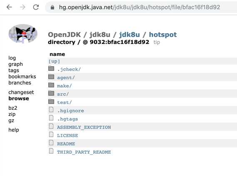The height and width of the screenshot is (176, 237).
Task: Click the browser forward arrow
Action: pos(23,7)
